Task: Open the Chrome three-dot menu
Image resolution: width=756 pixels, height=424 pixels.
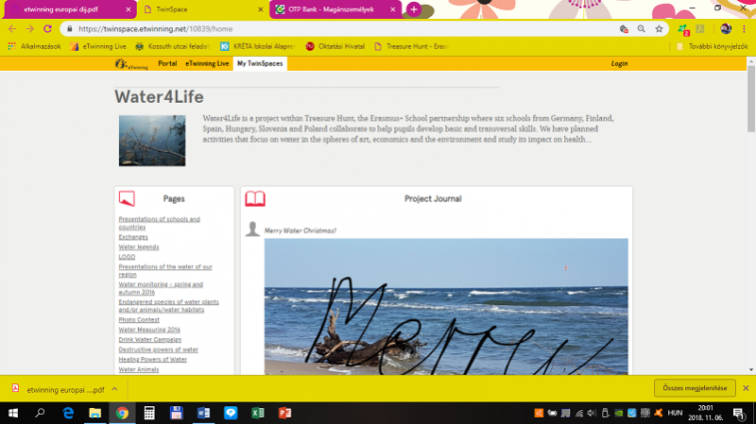Action: 746,29
